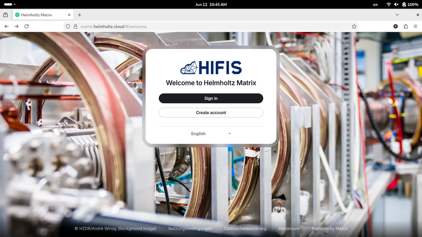Click the Wi-Fi status icon
This screenshot has height=237, width=422.
(x=388, y=4)
